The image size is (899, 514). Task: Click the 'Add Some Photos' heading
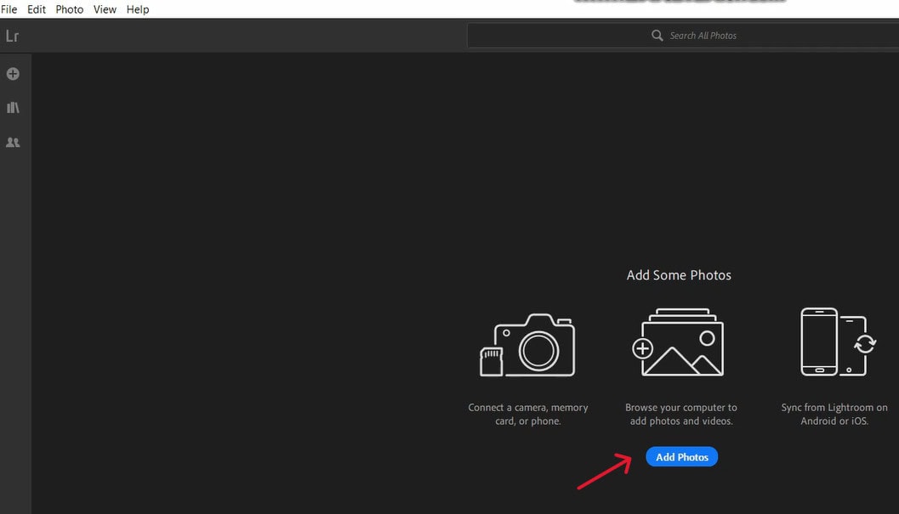[679, 275]
